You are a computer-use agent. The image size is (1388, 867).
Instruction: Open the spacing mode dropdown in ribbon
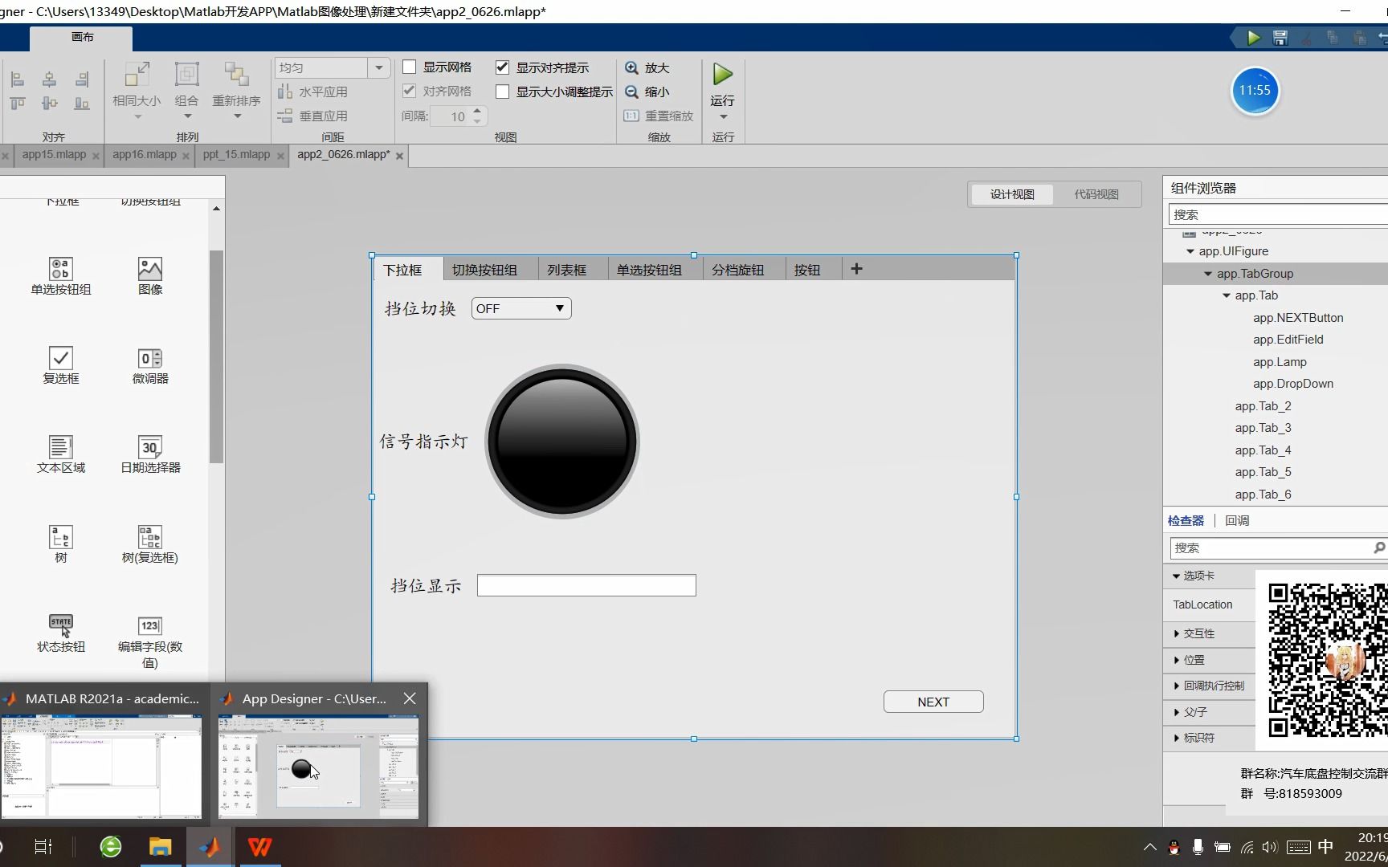click(379, 68)
